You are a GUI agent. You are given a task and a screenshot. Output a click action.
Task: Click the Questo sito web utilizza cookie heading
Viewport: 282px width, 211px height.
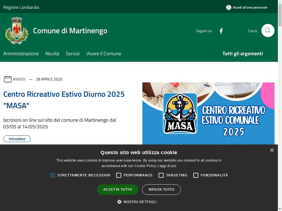coord(139,152)
